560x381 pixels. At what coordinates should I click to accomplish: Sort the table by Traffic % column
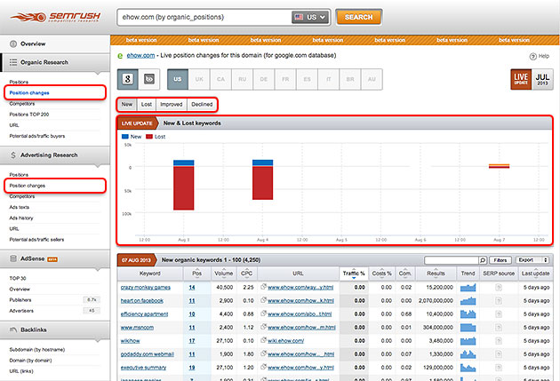[354, 274]
